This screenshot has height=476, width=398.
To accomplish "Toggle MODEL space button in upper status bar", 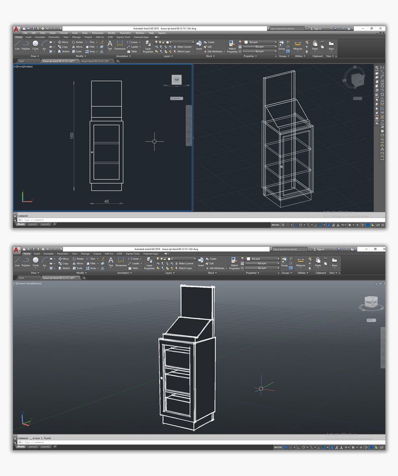I will tap(276, 225).
